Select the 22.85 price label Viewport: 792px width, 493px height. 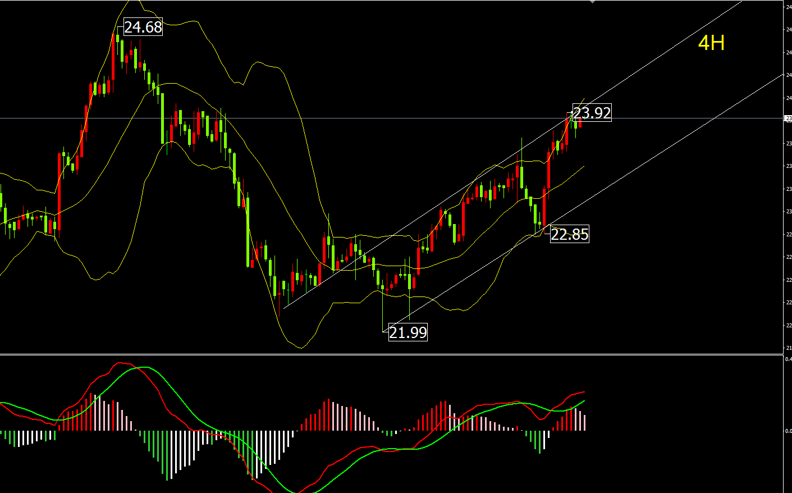tap(570, 234)
